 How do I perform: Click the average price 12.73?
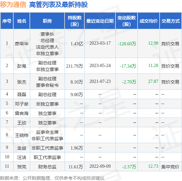(x=153, y=166)
